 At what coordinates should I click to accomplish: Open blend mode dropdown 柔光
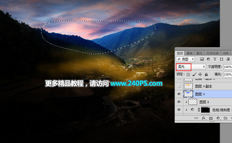191,67
